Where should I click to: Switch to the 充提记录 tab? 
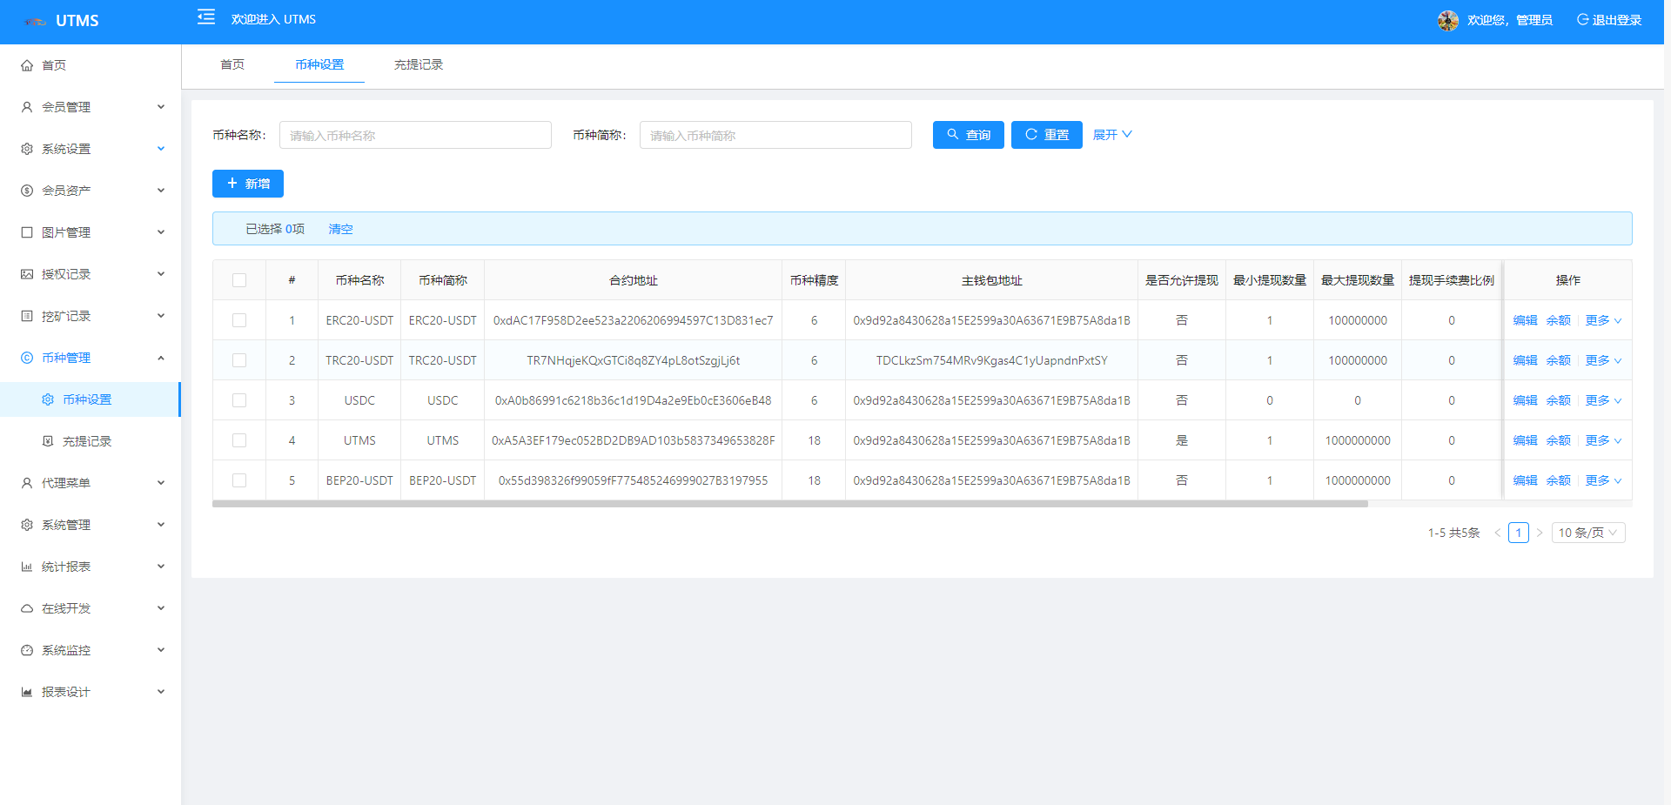[x=418, y=64]
